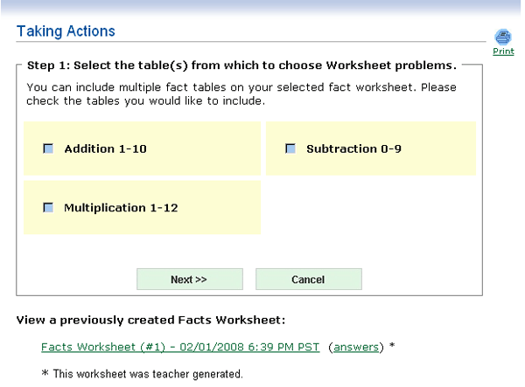Tick the Multiplication 1-12 checkbox
The width and height of the screenshot is (525, 387).
(48, 208)
